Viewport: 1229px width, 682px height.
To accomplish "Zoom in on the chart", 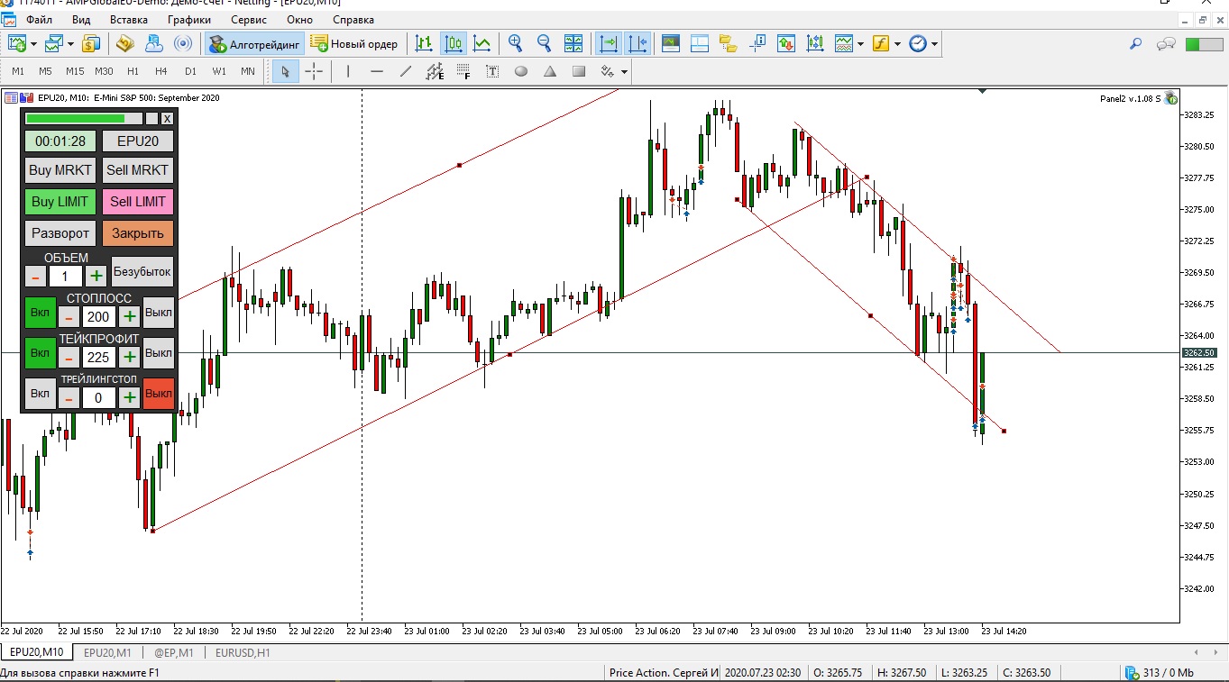I will (x=516, y=42).
